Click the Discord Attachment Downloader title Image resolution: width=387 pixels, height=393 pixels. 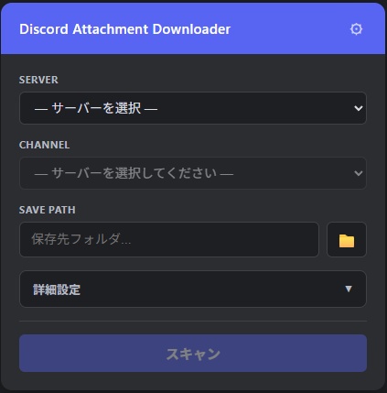click(124, 29)
